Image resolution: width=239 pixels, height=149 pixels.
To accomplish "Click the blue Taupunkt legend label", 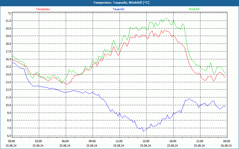I will [x=119, y=9].
